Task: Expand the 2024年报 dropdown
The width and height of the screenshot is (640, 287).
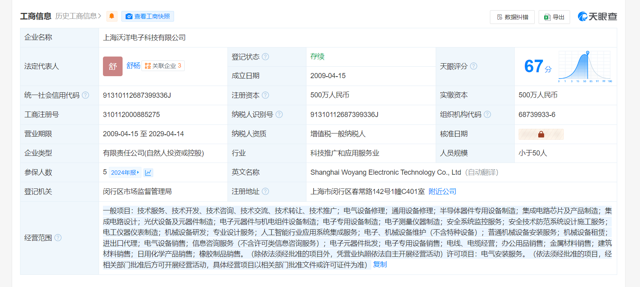Action: click(125, 172)
